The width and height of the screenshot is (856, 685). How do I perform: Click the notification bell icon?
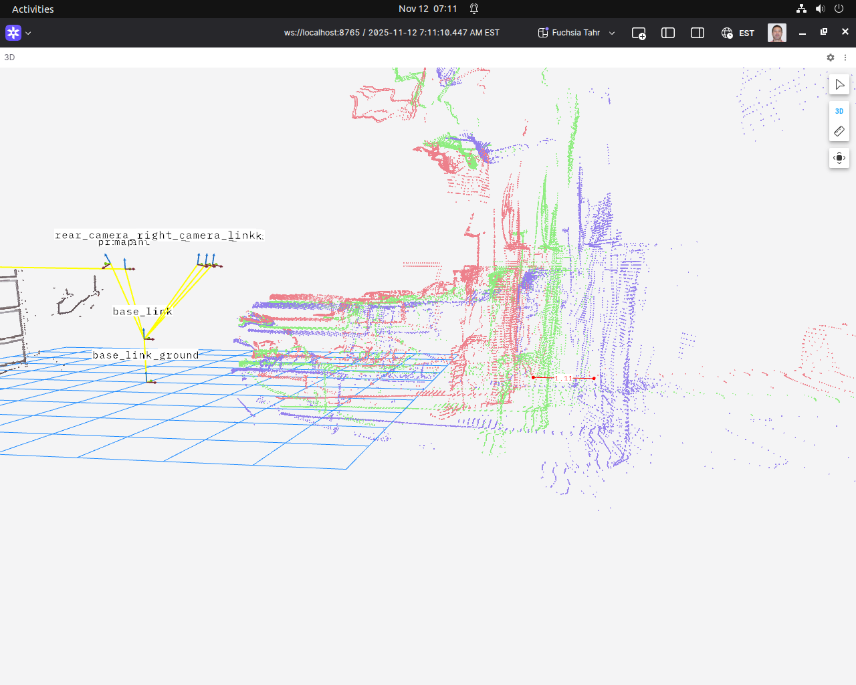coord(474,9)
